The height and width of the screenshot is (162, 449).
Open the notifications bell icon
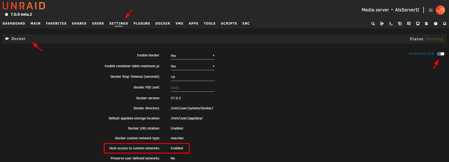coord(445,24)
